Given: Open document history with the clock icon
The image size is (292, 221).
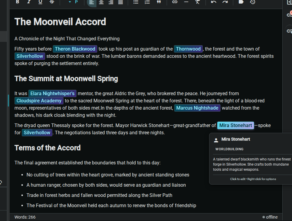Looking at the screenshot, I should tap(252, 2).
